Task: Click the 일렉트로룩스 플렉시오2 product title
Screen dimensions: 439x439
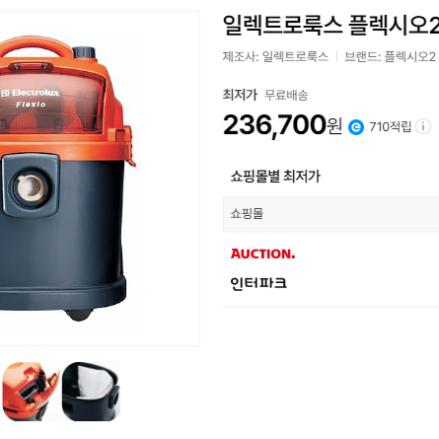Action: pos(330,25)
